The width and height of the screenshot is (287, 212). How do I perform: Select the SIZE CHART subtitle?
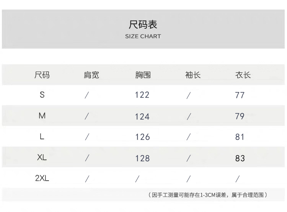143,36
